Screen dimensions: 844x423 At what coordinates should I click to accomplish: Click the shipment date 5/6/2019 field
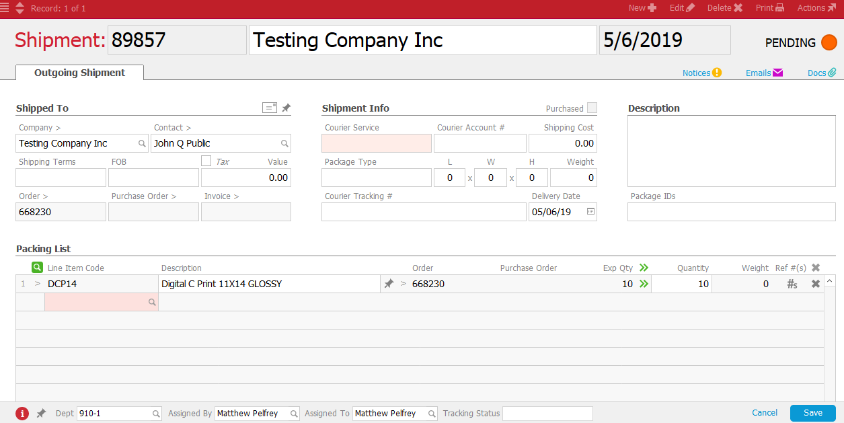(x=665, y=40)
